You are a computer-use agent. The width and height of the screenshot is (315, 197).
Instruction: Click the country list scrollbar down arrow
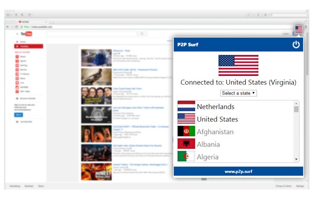296,159
